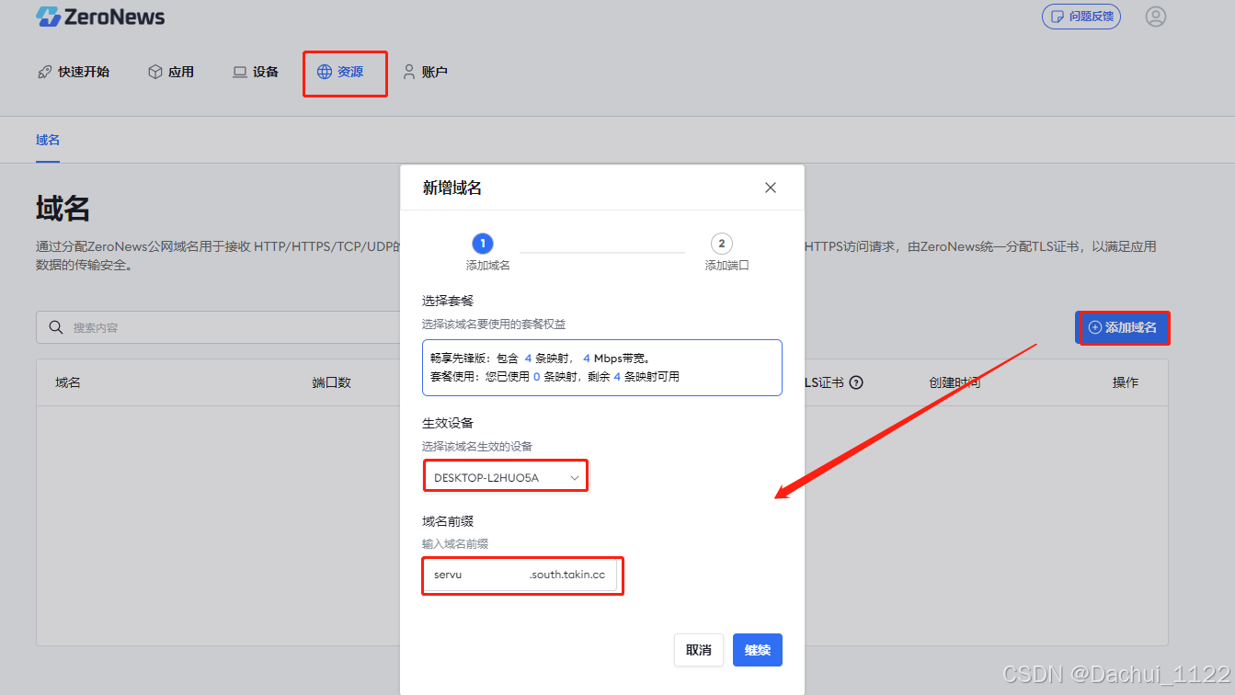Screen dimensions: 1235x695
Task: Click the 继续 button
Action: (758, 650)
